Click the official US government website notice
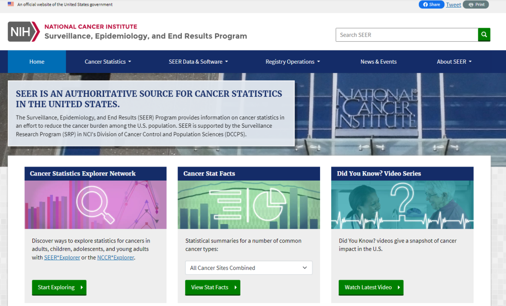Screen dimensions: 506x306 65,5
